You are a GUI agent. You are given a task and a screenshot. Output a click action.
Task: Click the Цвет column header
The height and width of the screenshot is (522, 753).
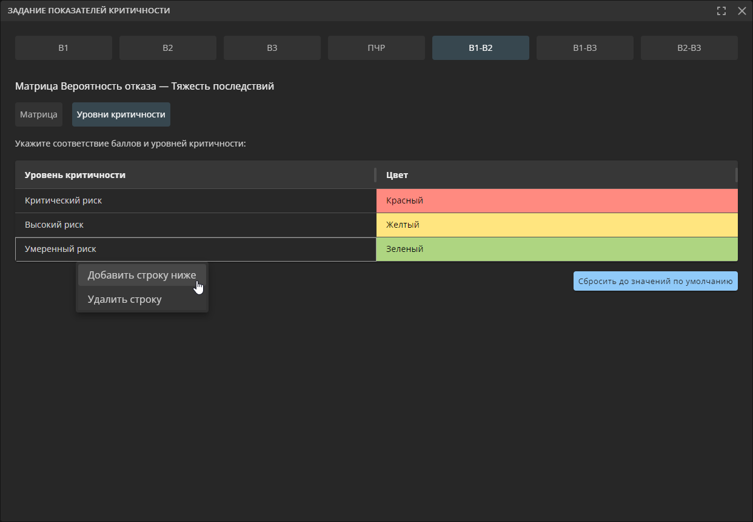tap(557, 175)
